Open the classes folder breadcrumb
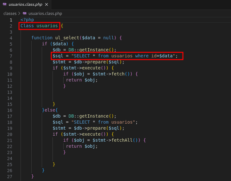Viewport: 231px width, 181px height. [x=10, y=14]
